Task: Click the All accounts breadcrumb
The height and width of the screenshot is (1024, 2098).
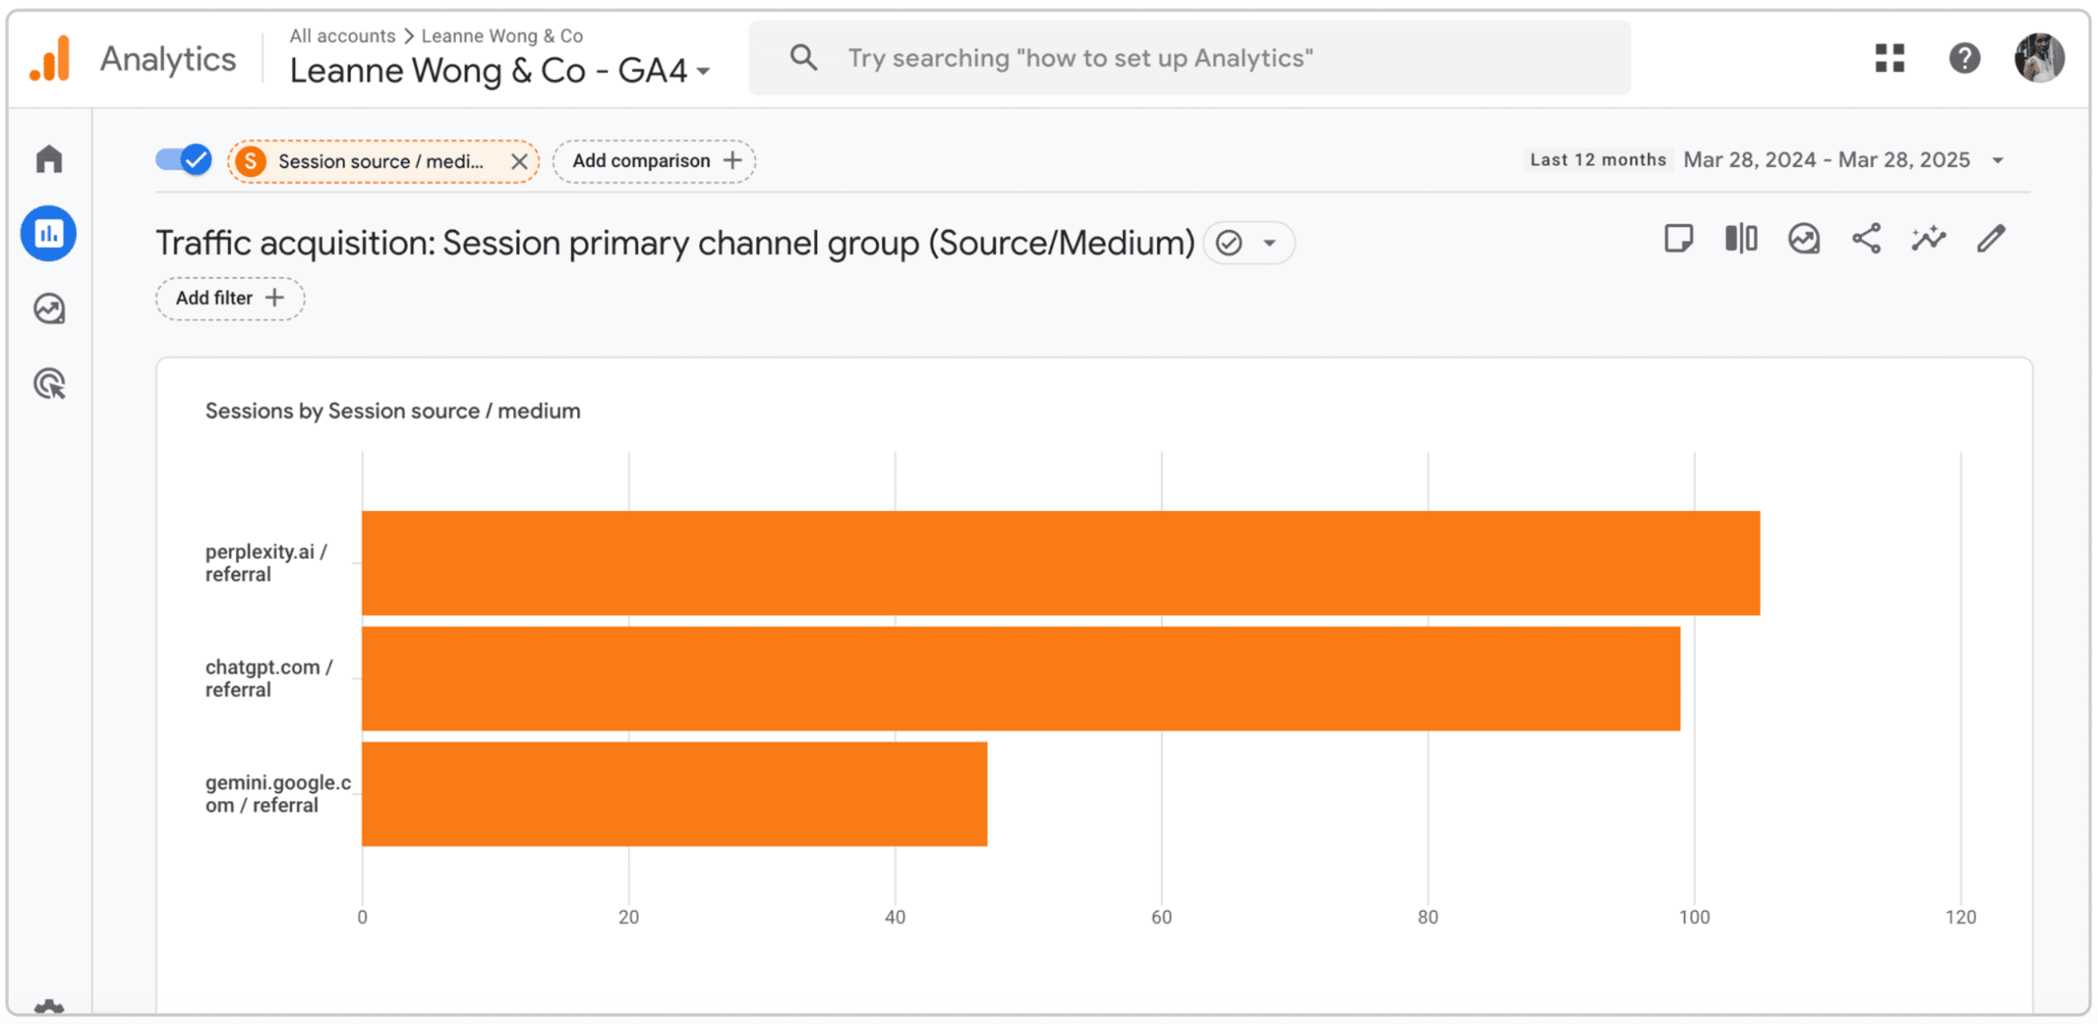Action: [x=342, y=36]
